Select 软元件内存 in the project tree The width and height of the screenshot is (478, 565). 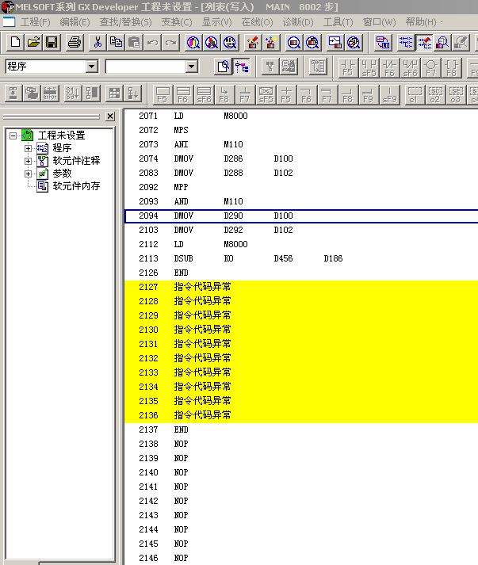(76, 186)
